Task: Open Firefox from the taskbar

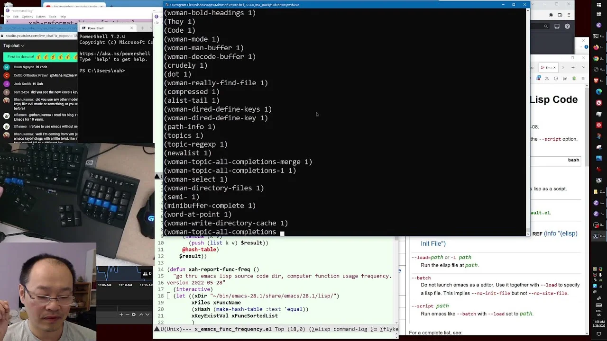Action: (x=596, y=47)
